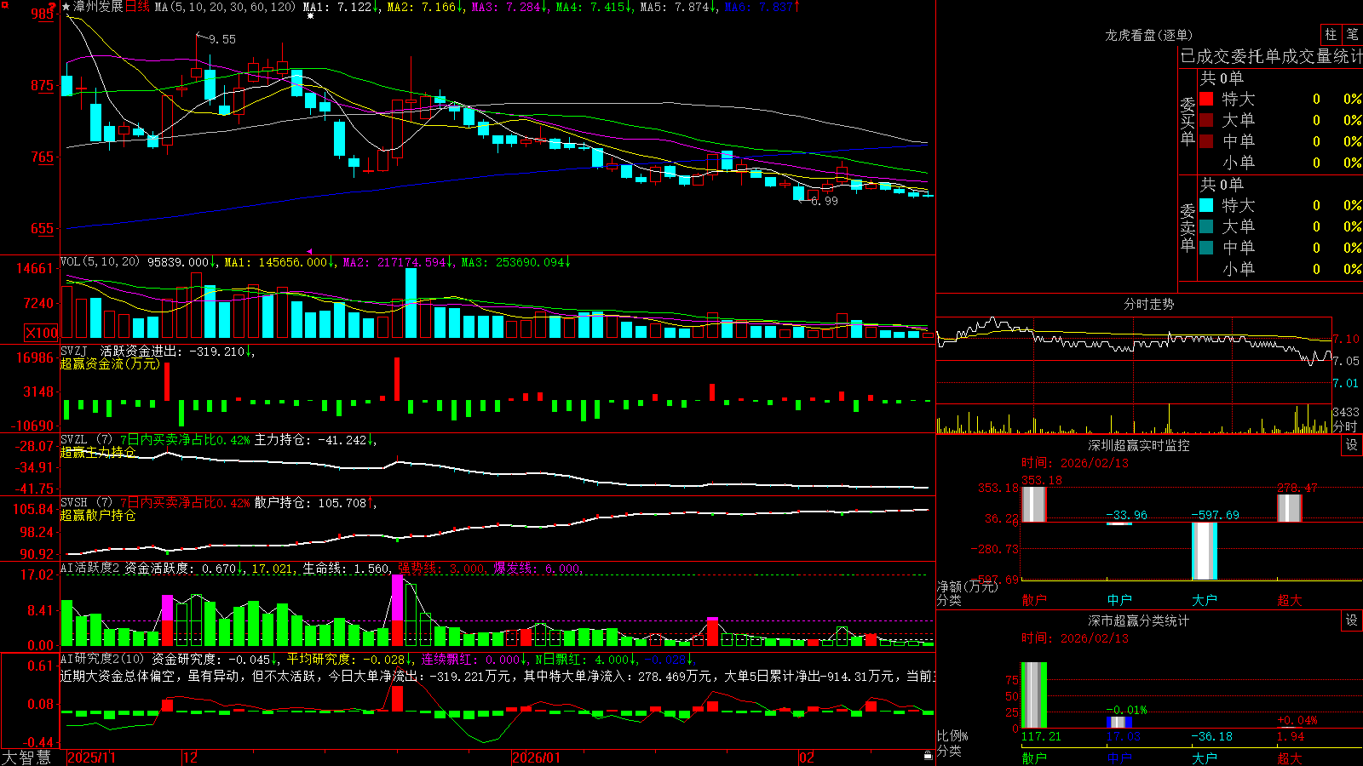The width and height of the screenshot is (1363, 766).
Task: Select AI研究度2(10) indicator label
Action: click(x=102, y=659)
